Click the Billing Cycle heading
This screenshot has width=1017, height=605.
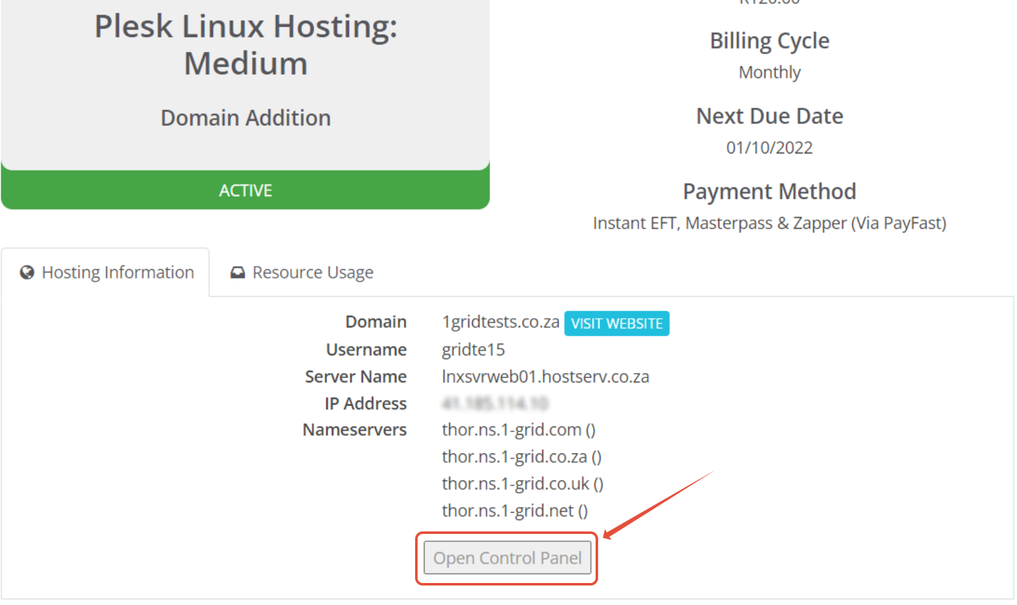click(x=769, y=41)
